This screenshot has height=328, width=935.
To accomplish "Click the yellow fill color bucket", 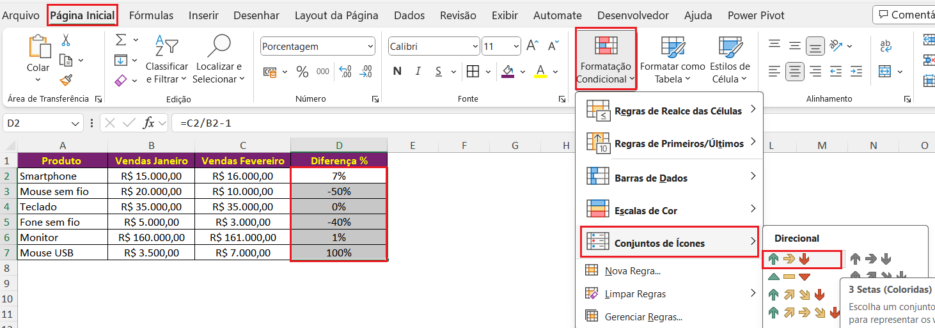I will [508, 71].
